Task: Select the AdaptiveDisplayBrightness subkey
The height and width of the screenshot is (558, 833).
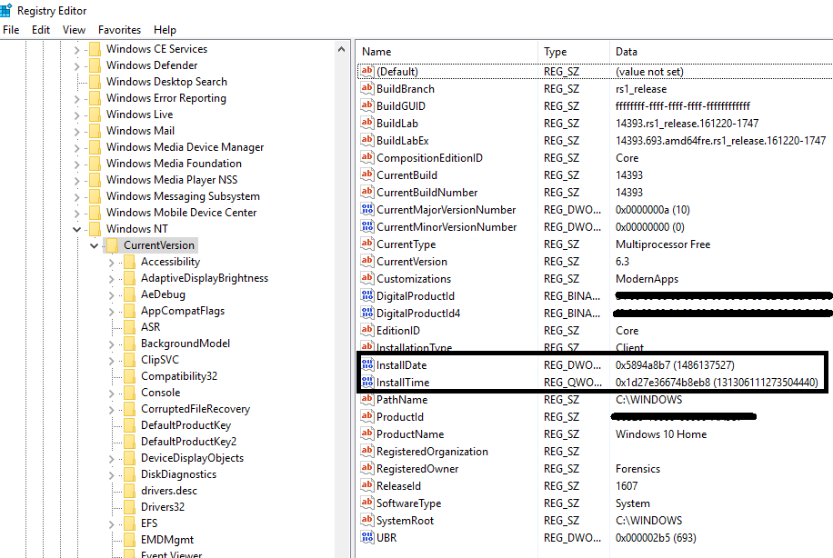Action: (x=205, y=278)
